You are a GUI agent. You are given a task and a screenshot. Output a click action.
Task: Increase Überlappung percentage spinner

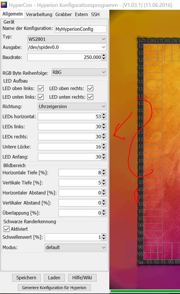pyautogui.click(x=104, y=211)
